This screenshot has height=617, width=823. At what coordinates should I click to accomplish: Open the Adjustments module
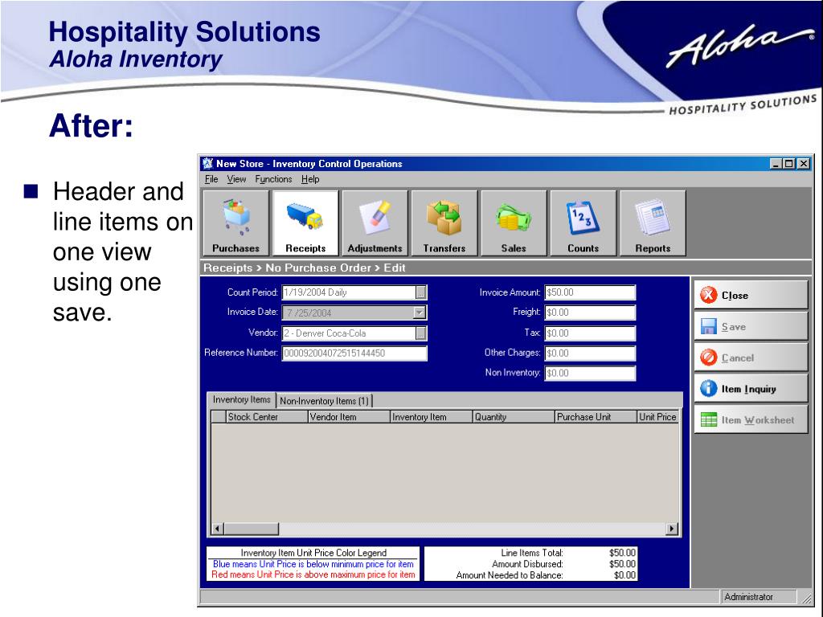pyautogui.click(x=375, y=223)
